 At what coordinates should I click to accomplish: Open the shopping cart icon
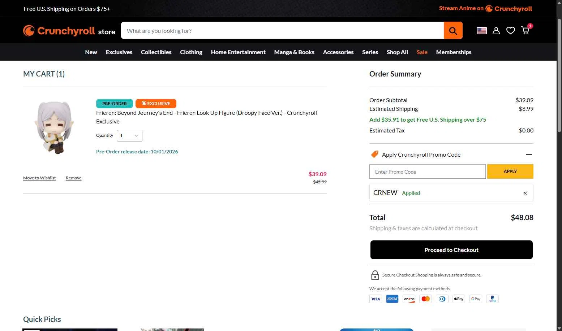(525, 30)
